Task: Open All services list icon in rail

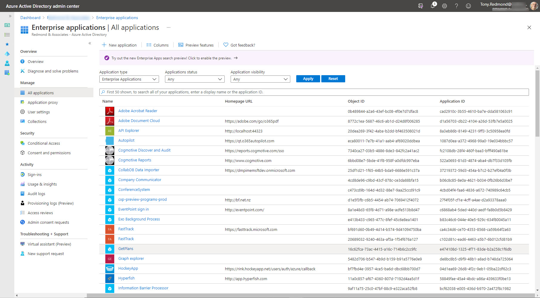Action: click(x=7, y=35)
